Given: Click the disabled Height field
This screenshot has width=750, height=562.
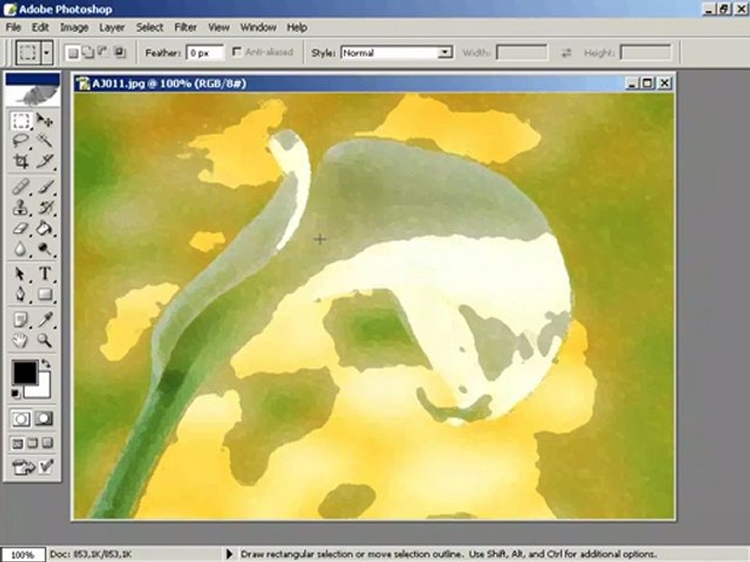Looking at the screenshot, I should pyautogui.click(x=646, y=52).
